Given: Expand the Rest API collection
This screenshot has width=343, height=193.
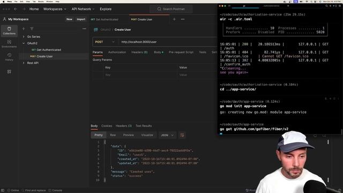Looking at the screenshot, I should point(24,63).
